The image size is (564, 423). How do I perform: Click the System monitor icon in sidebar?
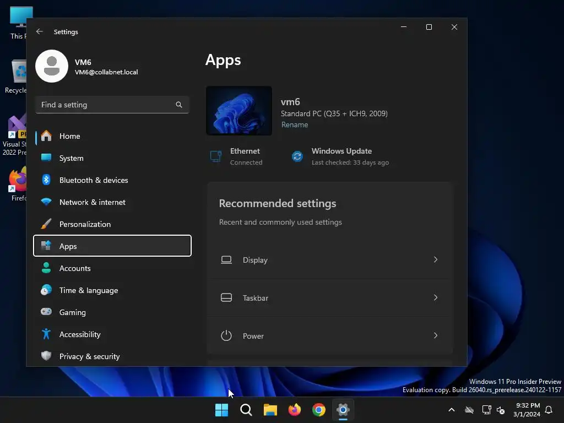[x=46, y=158]
